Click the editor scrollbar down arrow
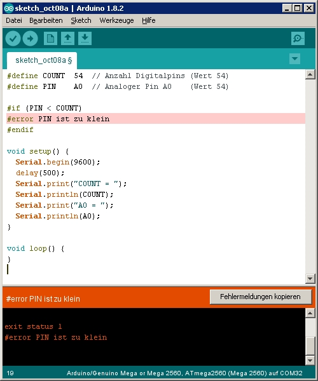This screenshot has height=381, width=318. coord(310,279)
